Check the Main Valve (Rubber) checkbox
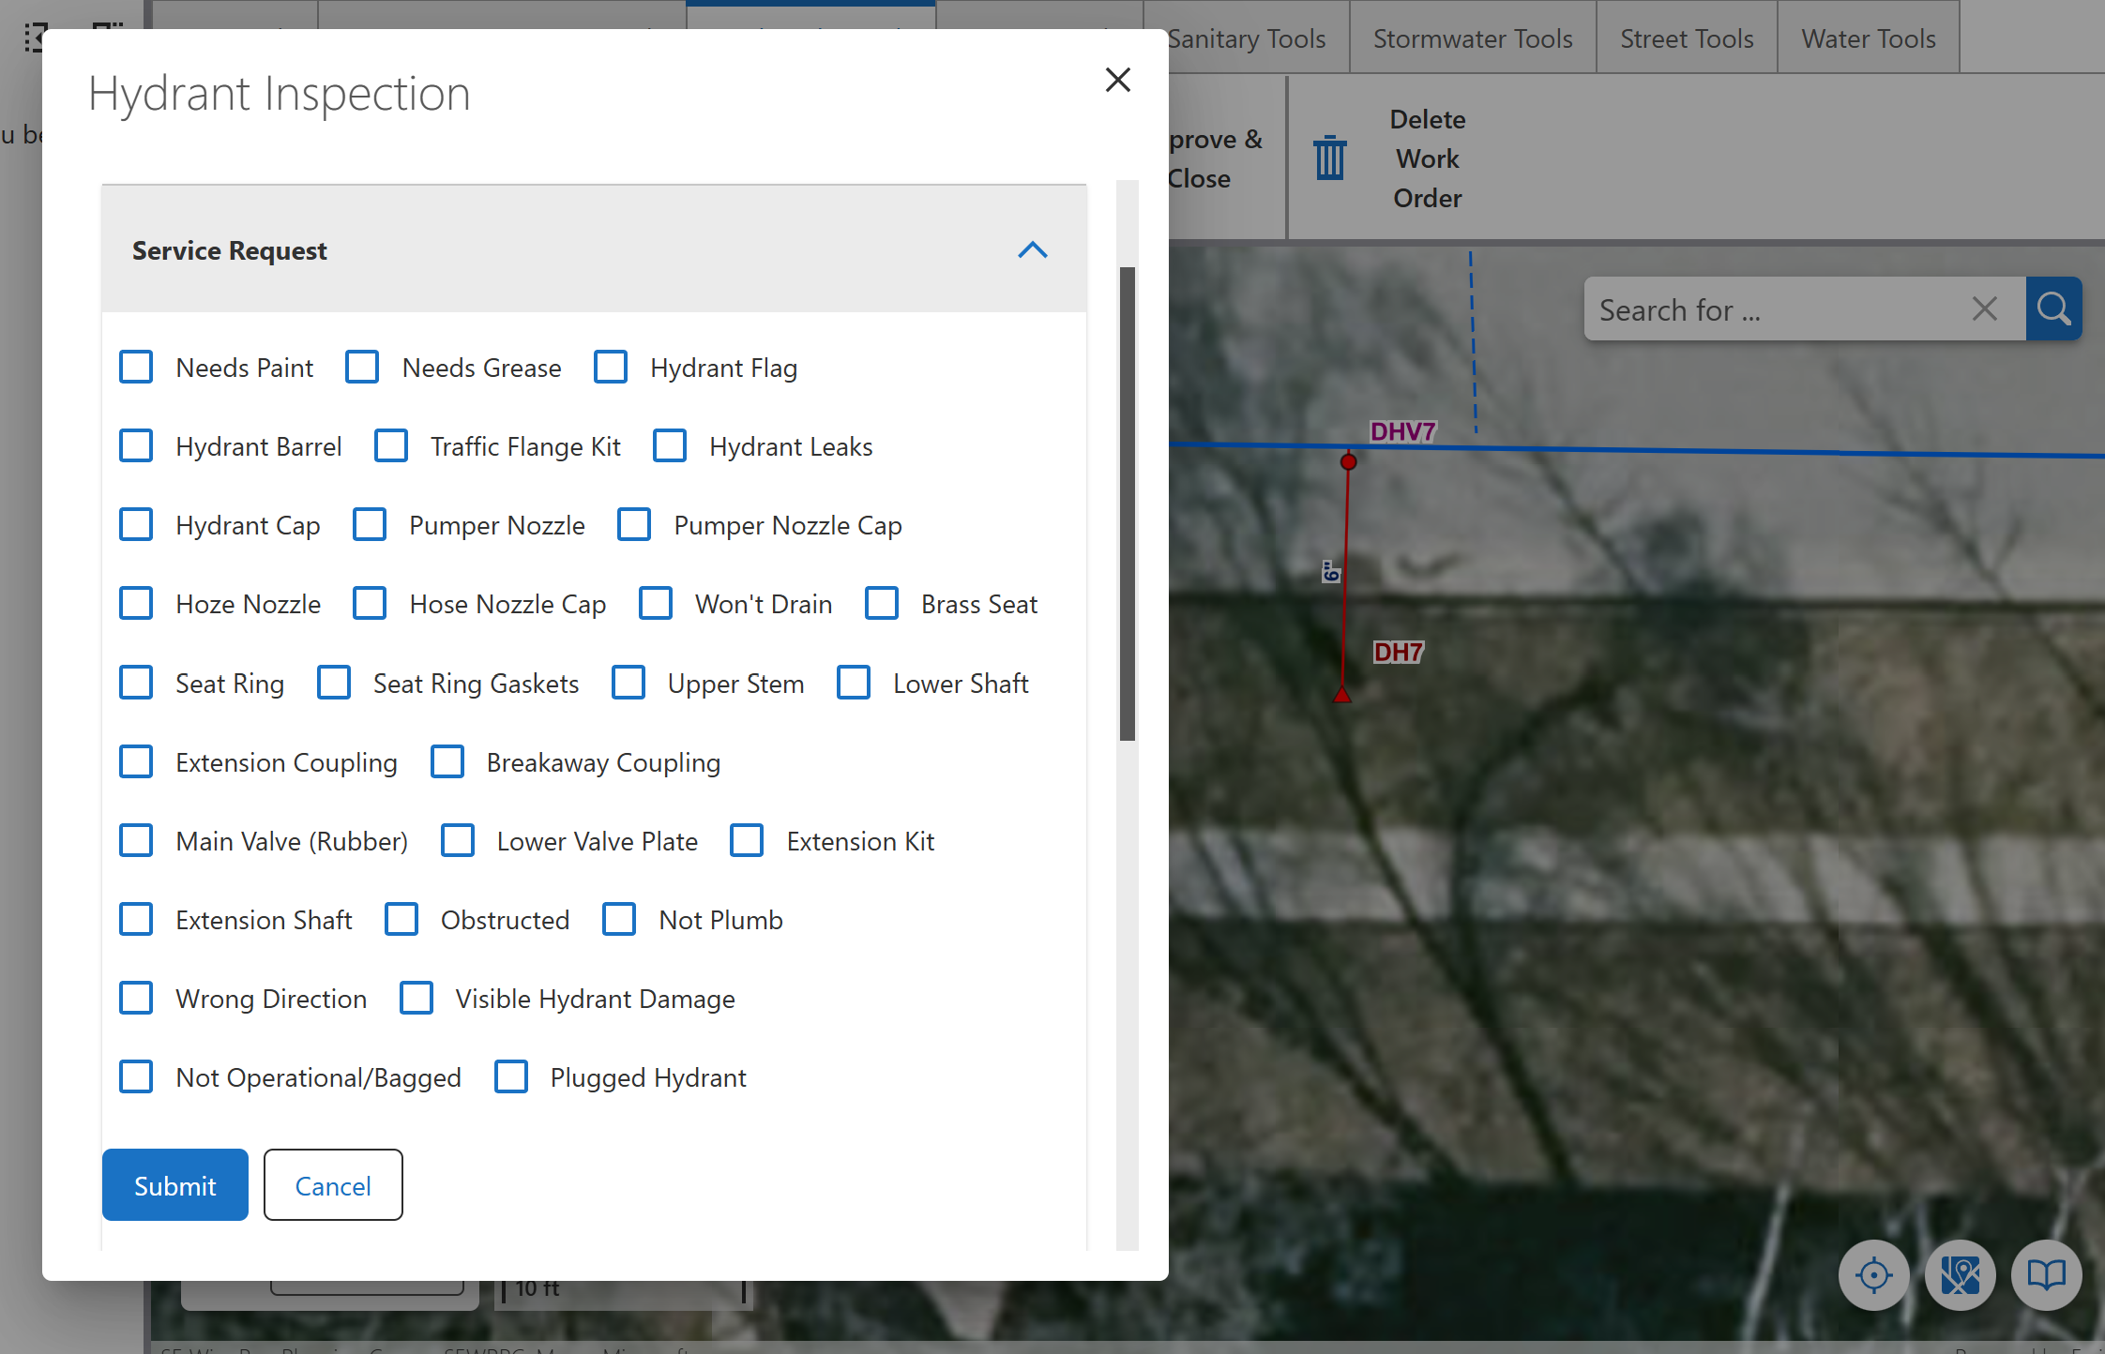The width and height of the screenshot is (2105, 1354). (136, 840)
